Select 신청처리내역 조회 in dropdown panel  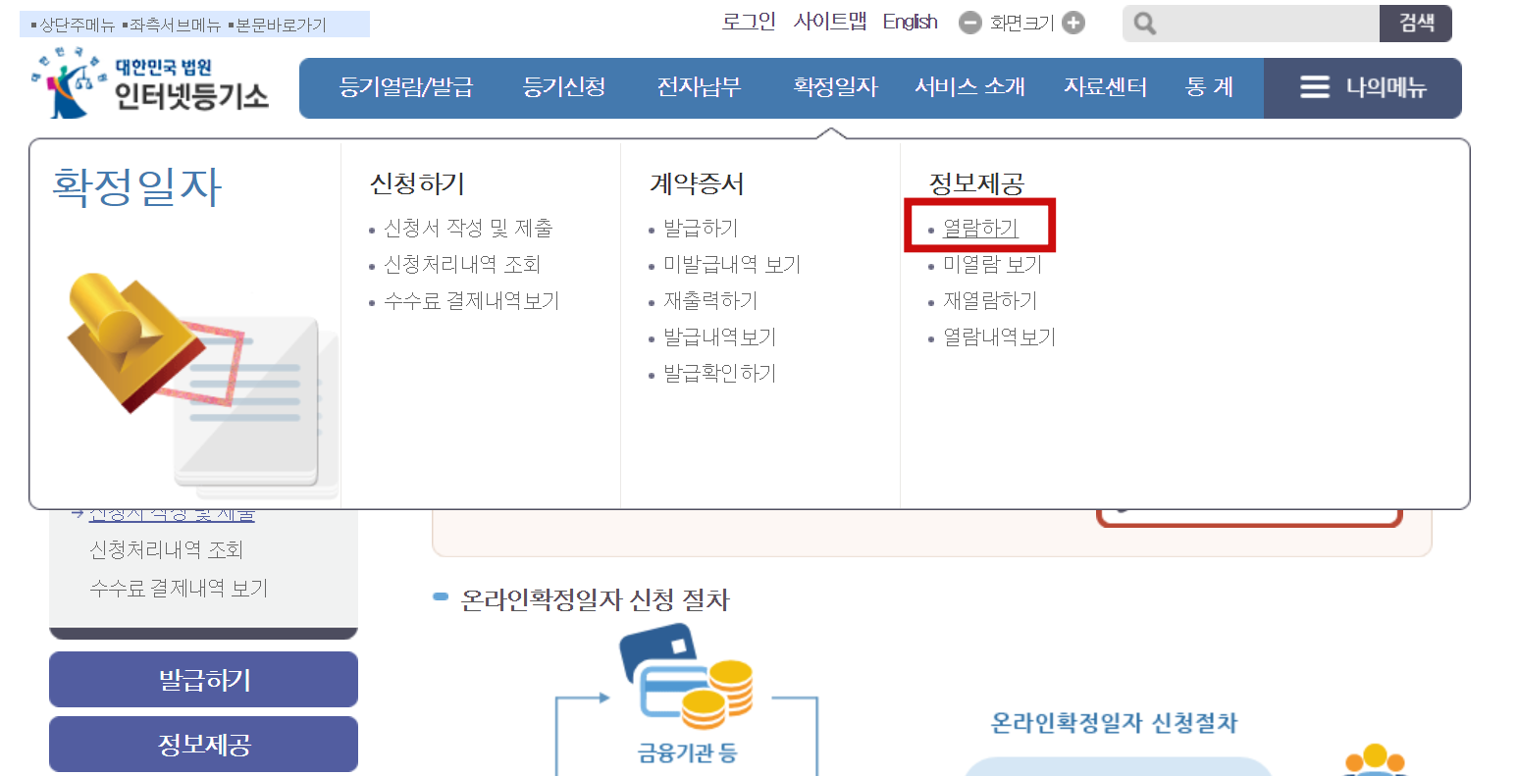(x=462, y=265)
